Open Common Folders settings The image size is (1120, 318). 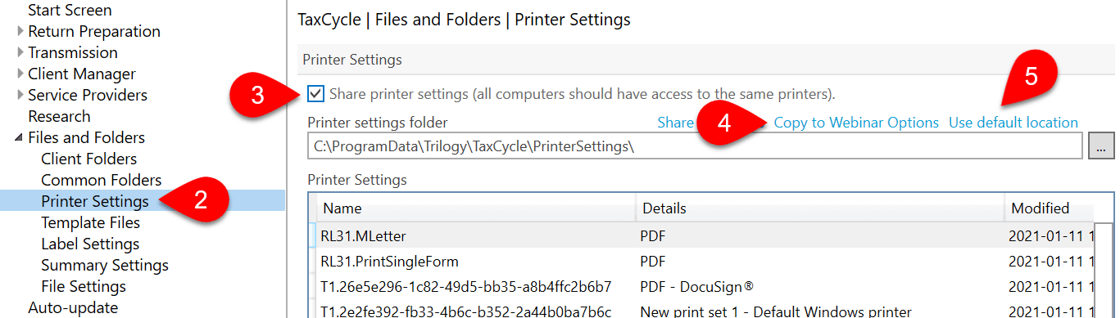pyautogui.click(x=102, y=181)
